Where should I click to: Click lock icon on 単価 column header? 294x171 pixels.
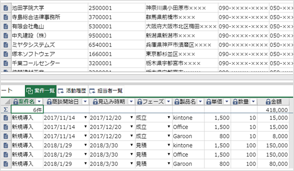click(209, 102)
